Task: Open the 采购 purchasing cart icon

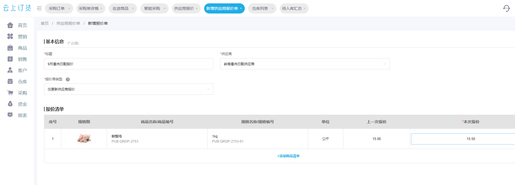Action: [x=10, y=93]
